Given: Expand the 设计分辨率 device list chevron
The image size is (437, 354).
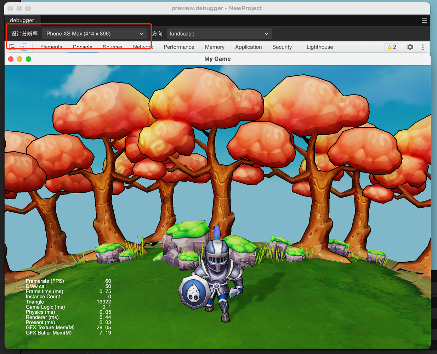Looking at the screenshot, I should (x=142, y=34).
